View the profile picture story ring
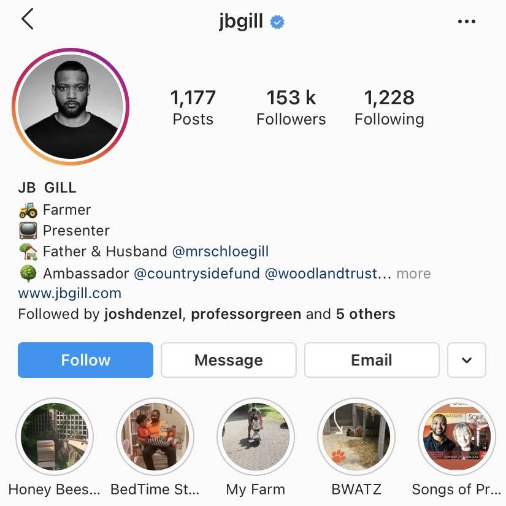The width and height of the screenshot is (506, 506). click(x=71, y=107)
